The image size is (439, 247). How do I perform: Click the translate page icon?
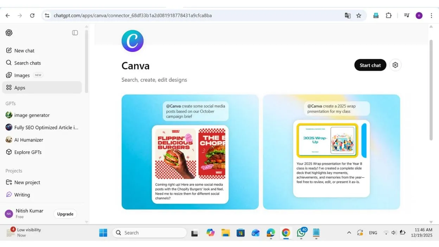click(348, 15)
